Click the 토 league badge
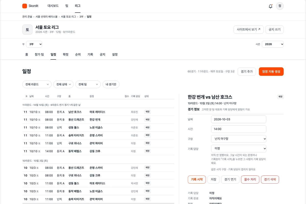 tap(27, 30)
